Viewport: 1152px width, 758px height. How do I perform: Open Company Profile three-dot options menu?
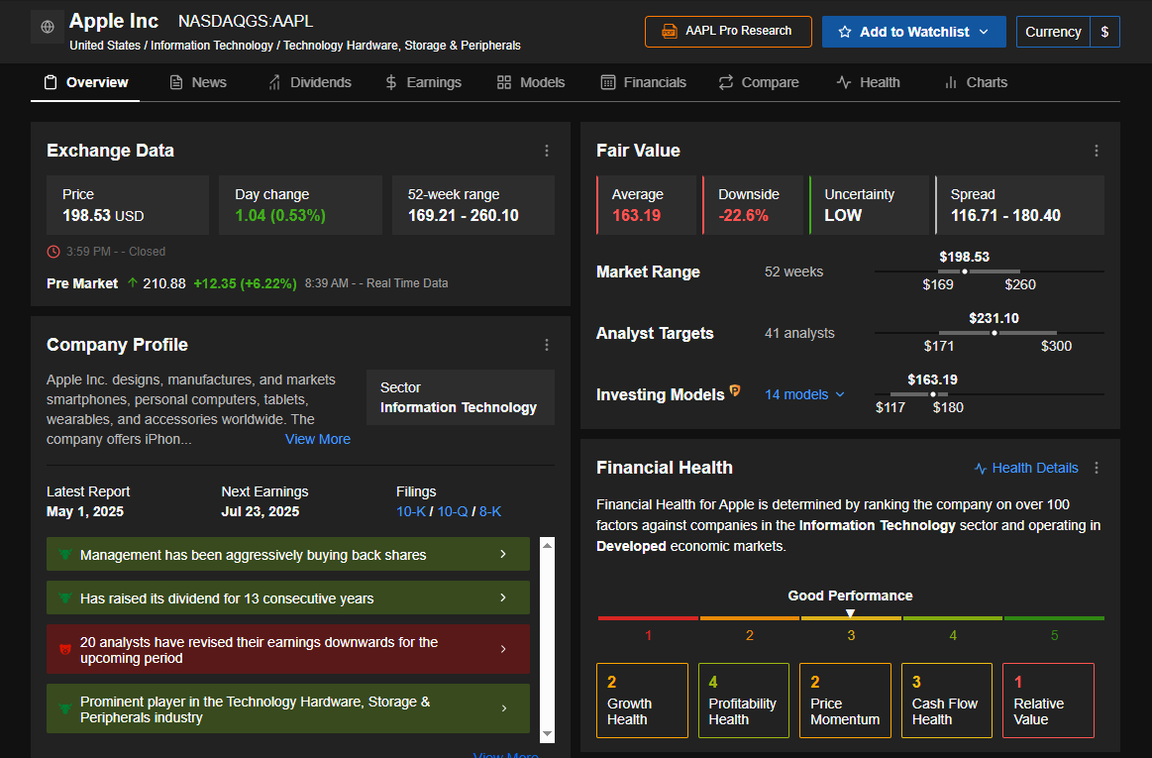pos(547,345)
